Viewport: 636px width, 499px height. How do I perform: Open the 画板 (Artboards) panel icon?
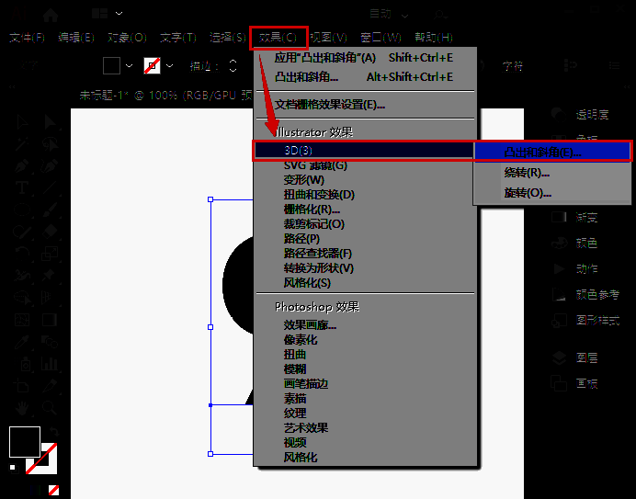[x=558, y=382]
